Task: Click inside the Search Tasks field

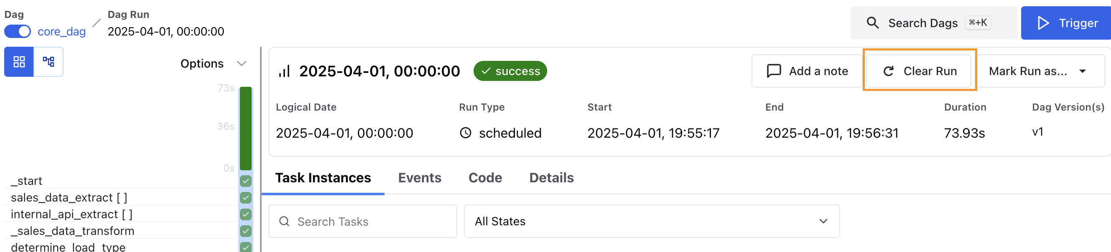Action: pyautogui.click(x=362, y=221)
